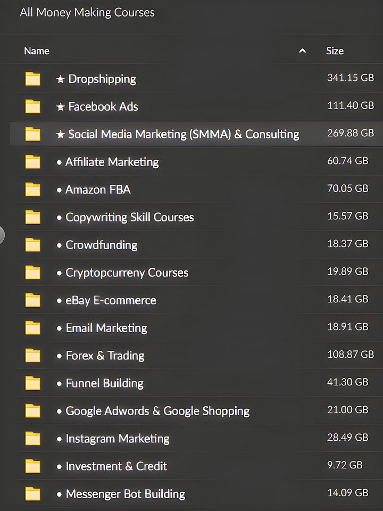Open the Social Media Marketing (SMMA) & Consulting folder

pyautogui.click(x=183, y=134)
